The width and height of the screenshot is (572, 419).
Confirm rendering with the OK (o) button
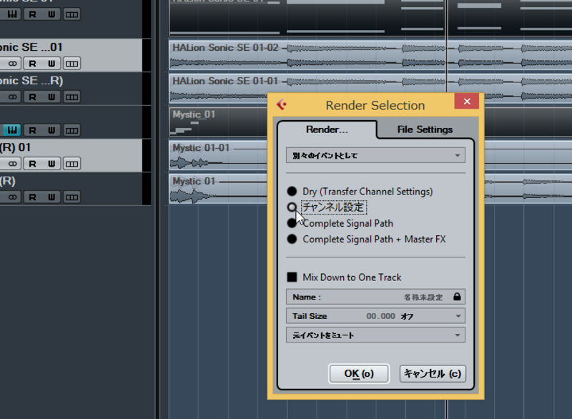[x=359, y=373]
